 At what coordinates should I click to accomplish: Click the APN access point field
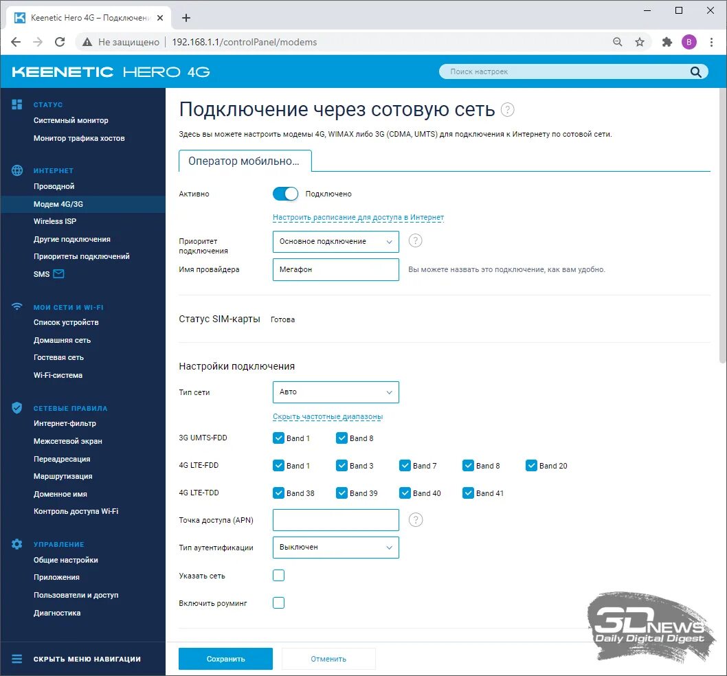[336, 520]
